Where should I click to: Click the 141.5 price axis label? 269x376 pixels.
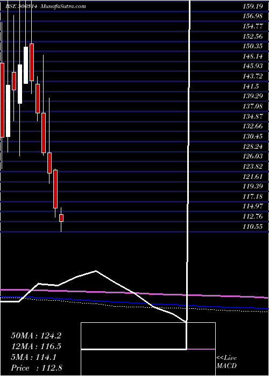[252, 86]
